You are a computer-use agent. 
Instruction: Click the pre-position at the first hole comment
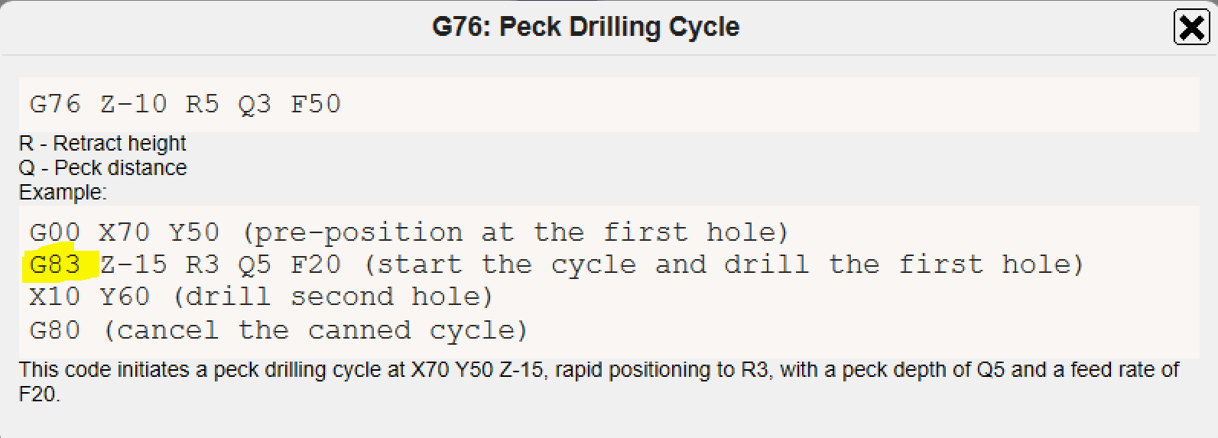(x=515, y=232)
